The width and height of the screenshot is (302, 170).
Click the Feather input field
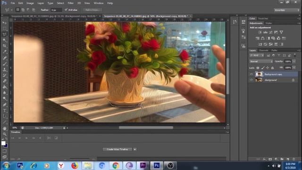tap(56, 10)
